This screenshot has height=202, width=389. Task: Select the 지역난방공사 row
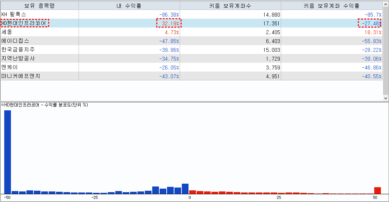[x=191, y=59]
